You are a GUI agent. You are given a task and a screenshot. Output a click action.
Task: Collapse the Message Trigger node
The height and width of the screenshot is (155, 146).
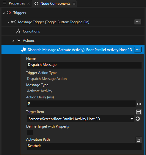click(8, 22)
